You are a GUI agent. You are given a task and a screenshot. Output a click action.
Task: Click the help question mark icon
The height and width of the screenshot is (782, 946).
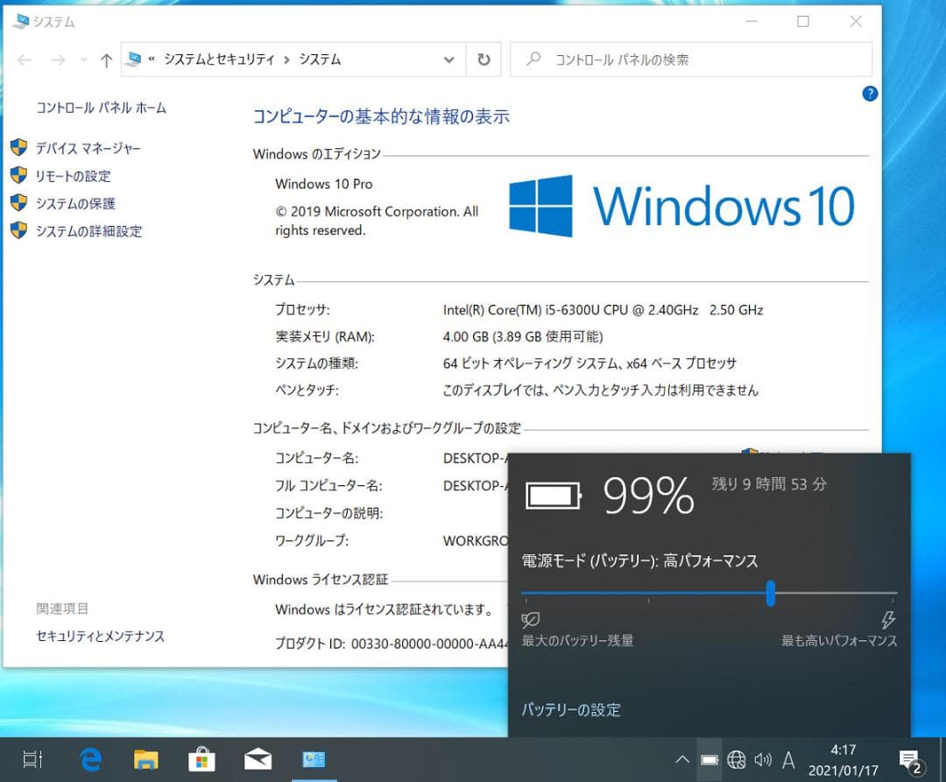pos(870,94)
